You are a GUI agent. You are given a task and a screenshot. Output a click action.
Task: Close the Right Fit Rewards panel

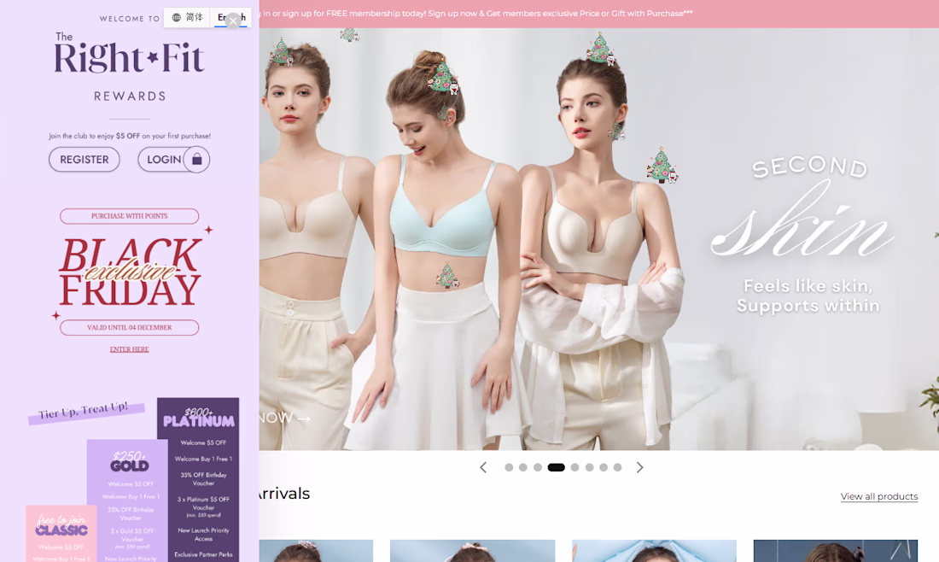coord(233,21)
